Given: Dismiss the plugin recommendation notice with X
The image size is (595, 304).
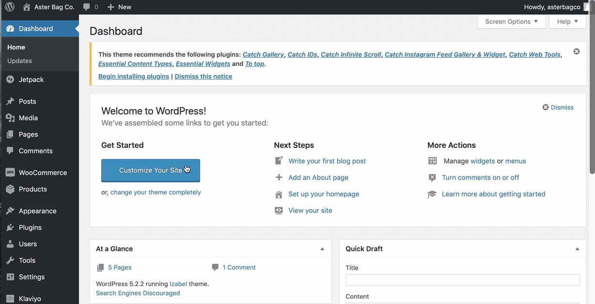Looking at the screenshot, I should point(576,51).
